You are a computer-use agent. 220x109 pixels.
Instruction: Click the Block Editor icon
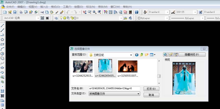(62, 12)
